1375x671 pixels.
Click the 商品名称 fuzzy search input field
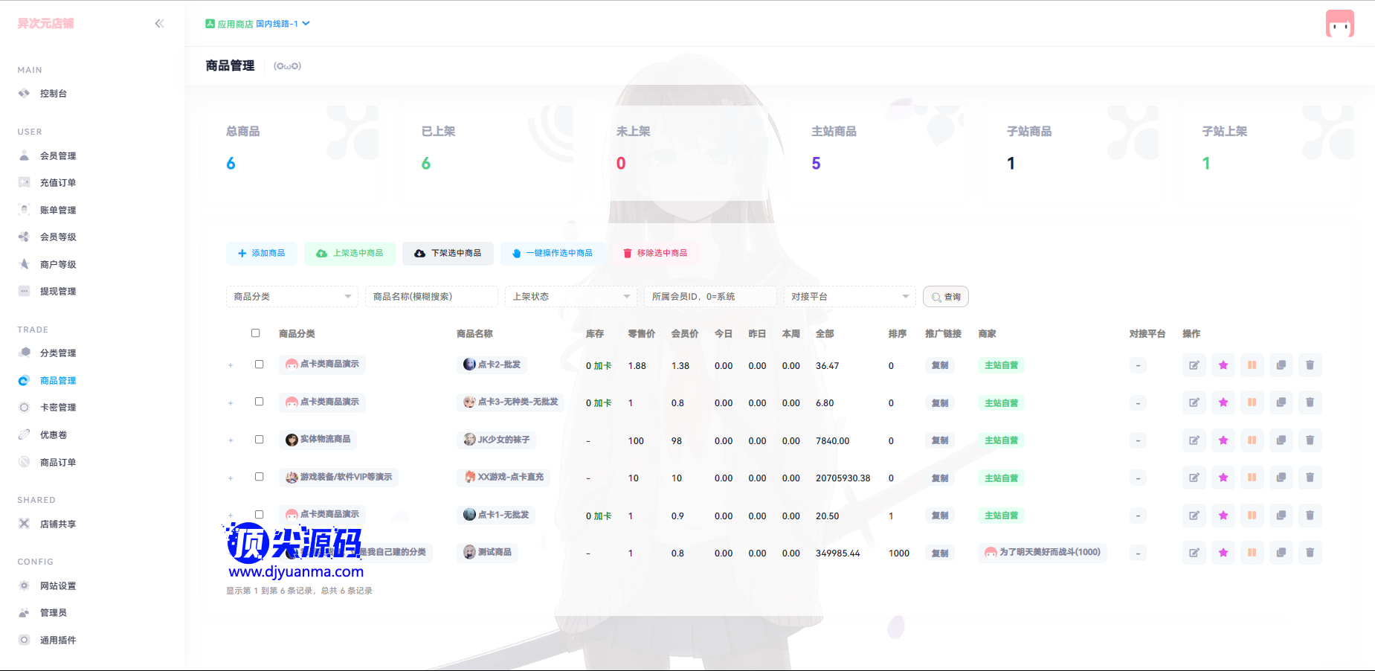coord(431,297)
